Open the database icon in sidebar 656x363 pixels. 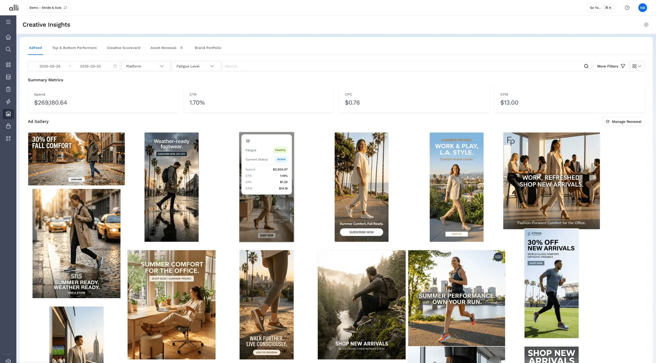[x=8, y=77]
